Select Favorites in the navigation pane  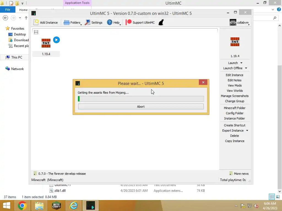(x=15, y=28)
